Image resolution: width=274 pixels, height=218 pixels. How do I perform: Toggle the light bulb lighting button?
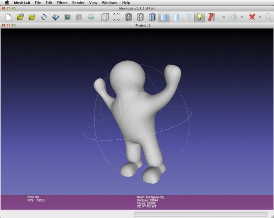tap(199, 17)
